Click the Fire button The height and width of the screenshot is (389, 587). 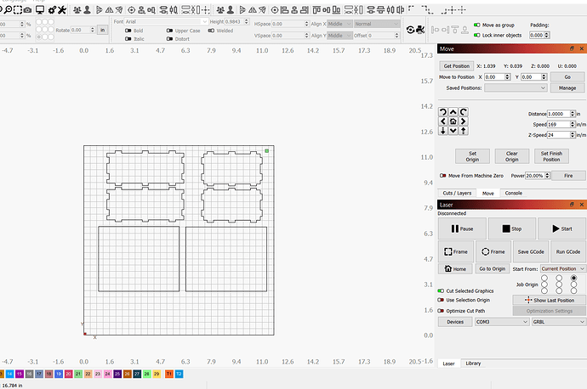568,176
